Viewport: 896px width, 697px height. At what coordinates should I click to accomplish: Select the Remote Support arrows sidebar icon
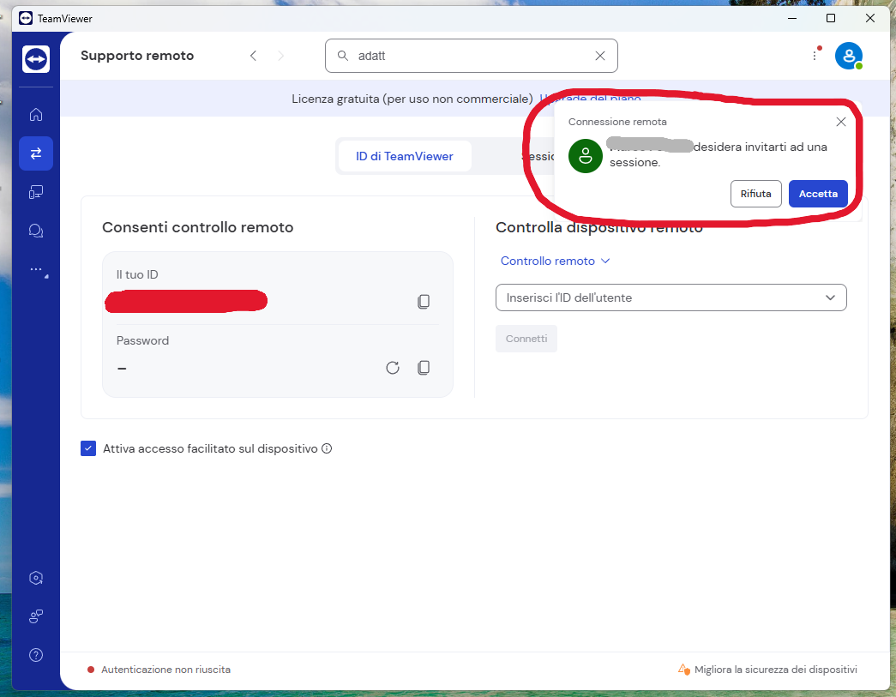36,153
